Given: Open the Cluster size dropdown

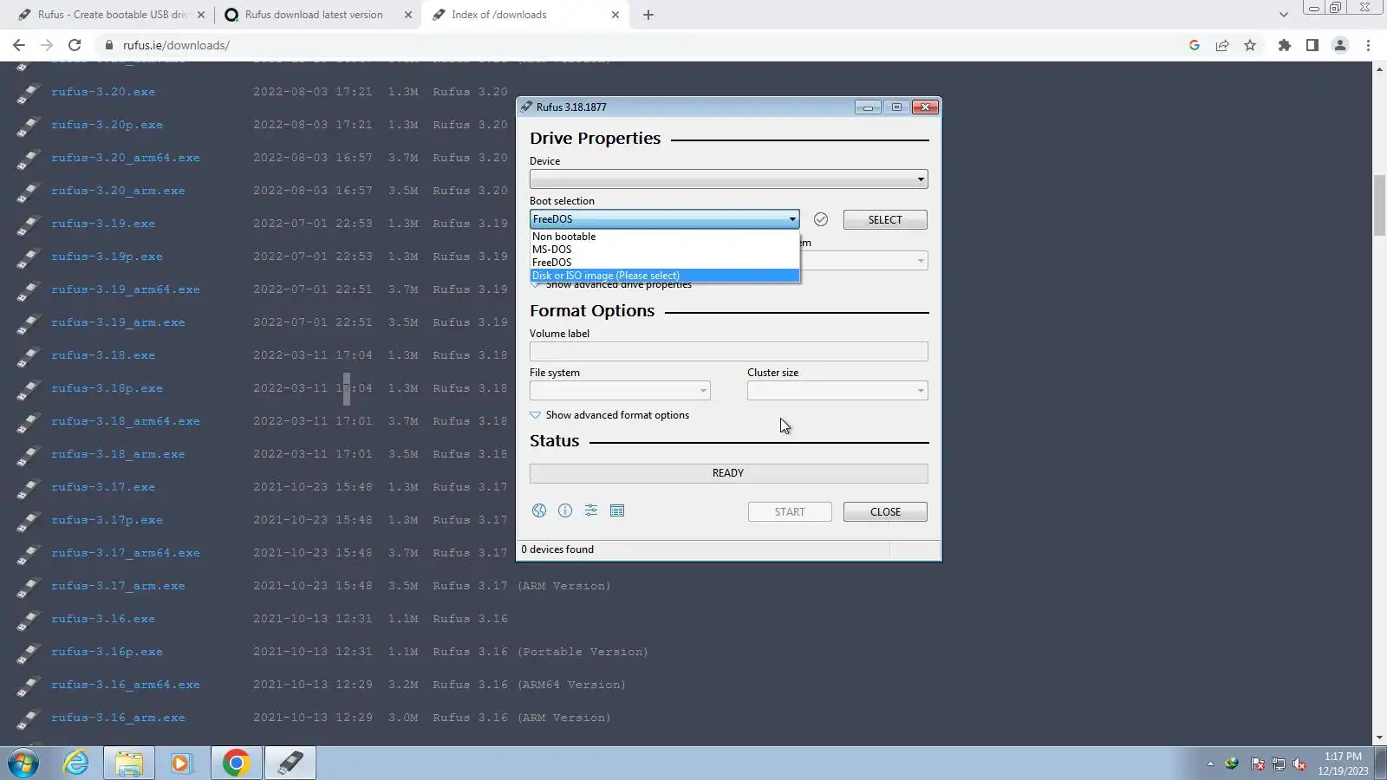Looking at the screenshot, I should point(837,391).
